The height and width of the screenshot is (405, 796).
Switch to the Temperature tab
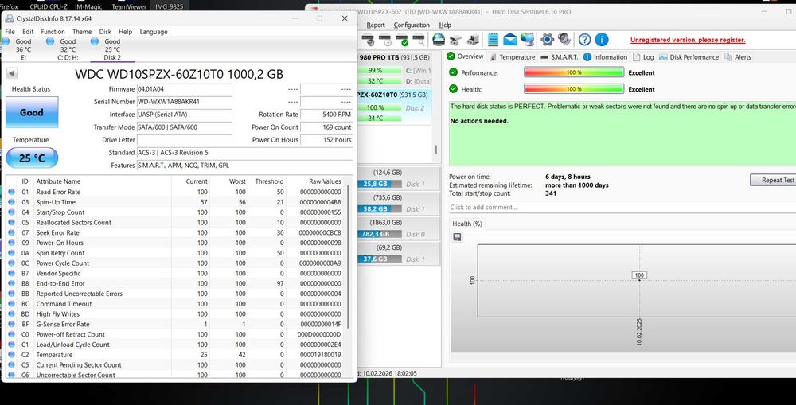coord(512,56)
